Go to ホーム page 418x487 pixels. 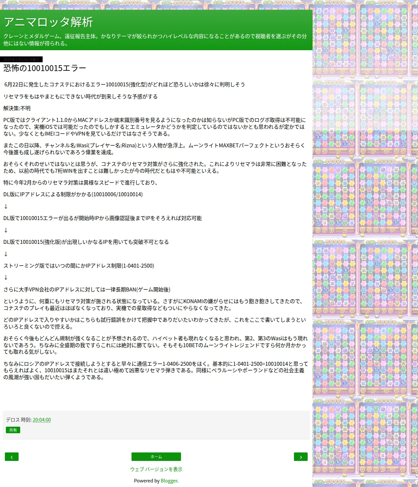[x=156, y=457]
